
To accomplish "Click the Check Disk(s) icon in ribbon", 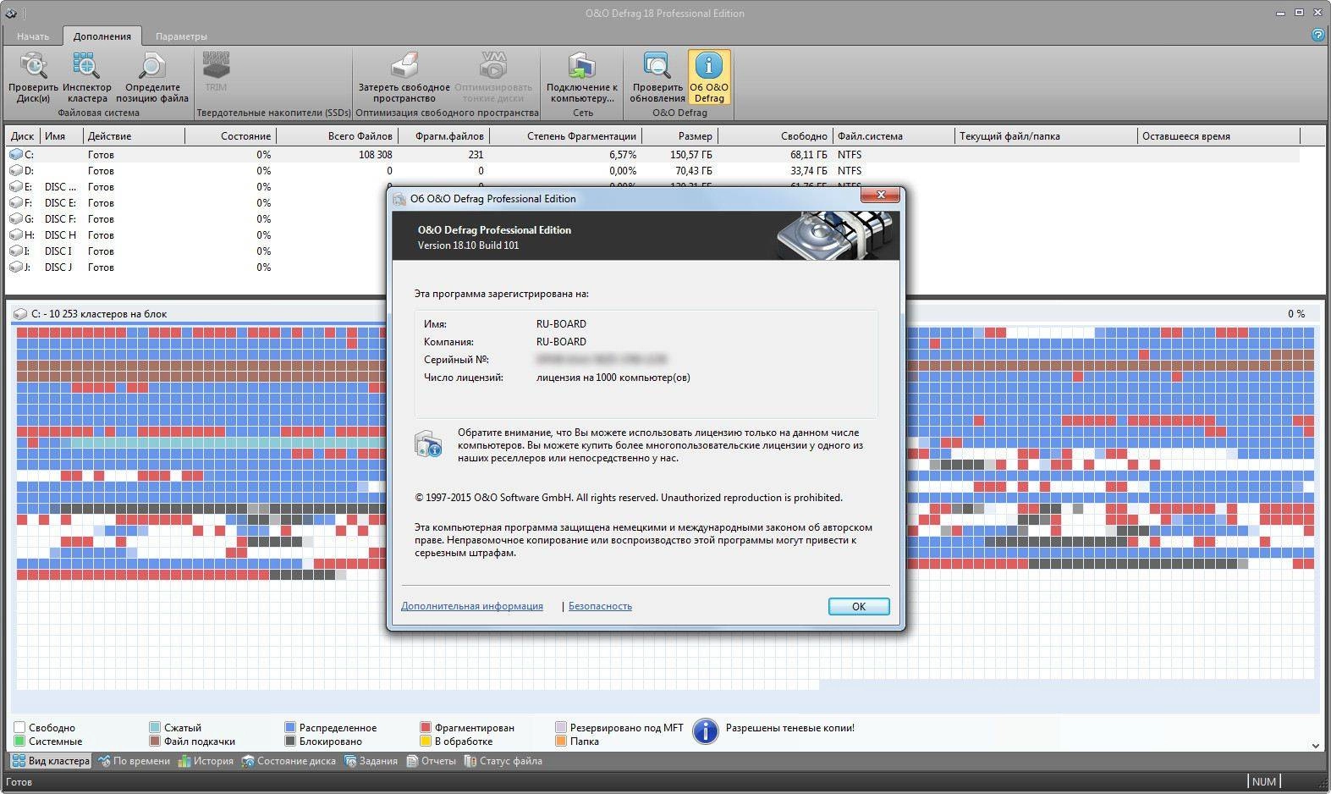I will (34, 65).
